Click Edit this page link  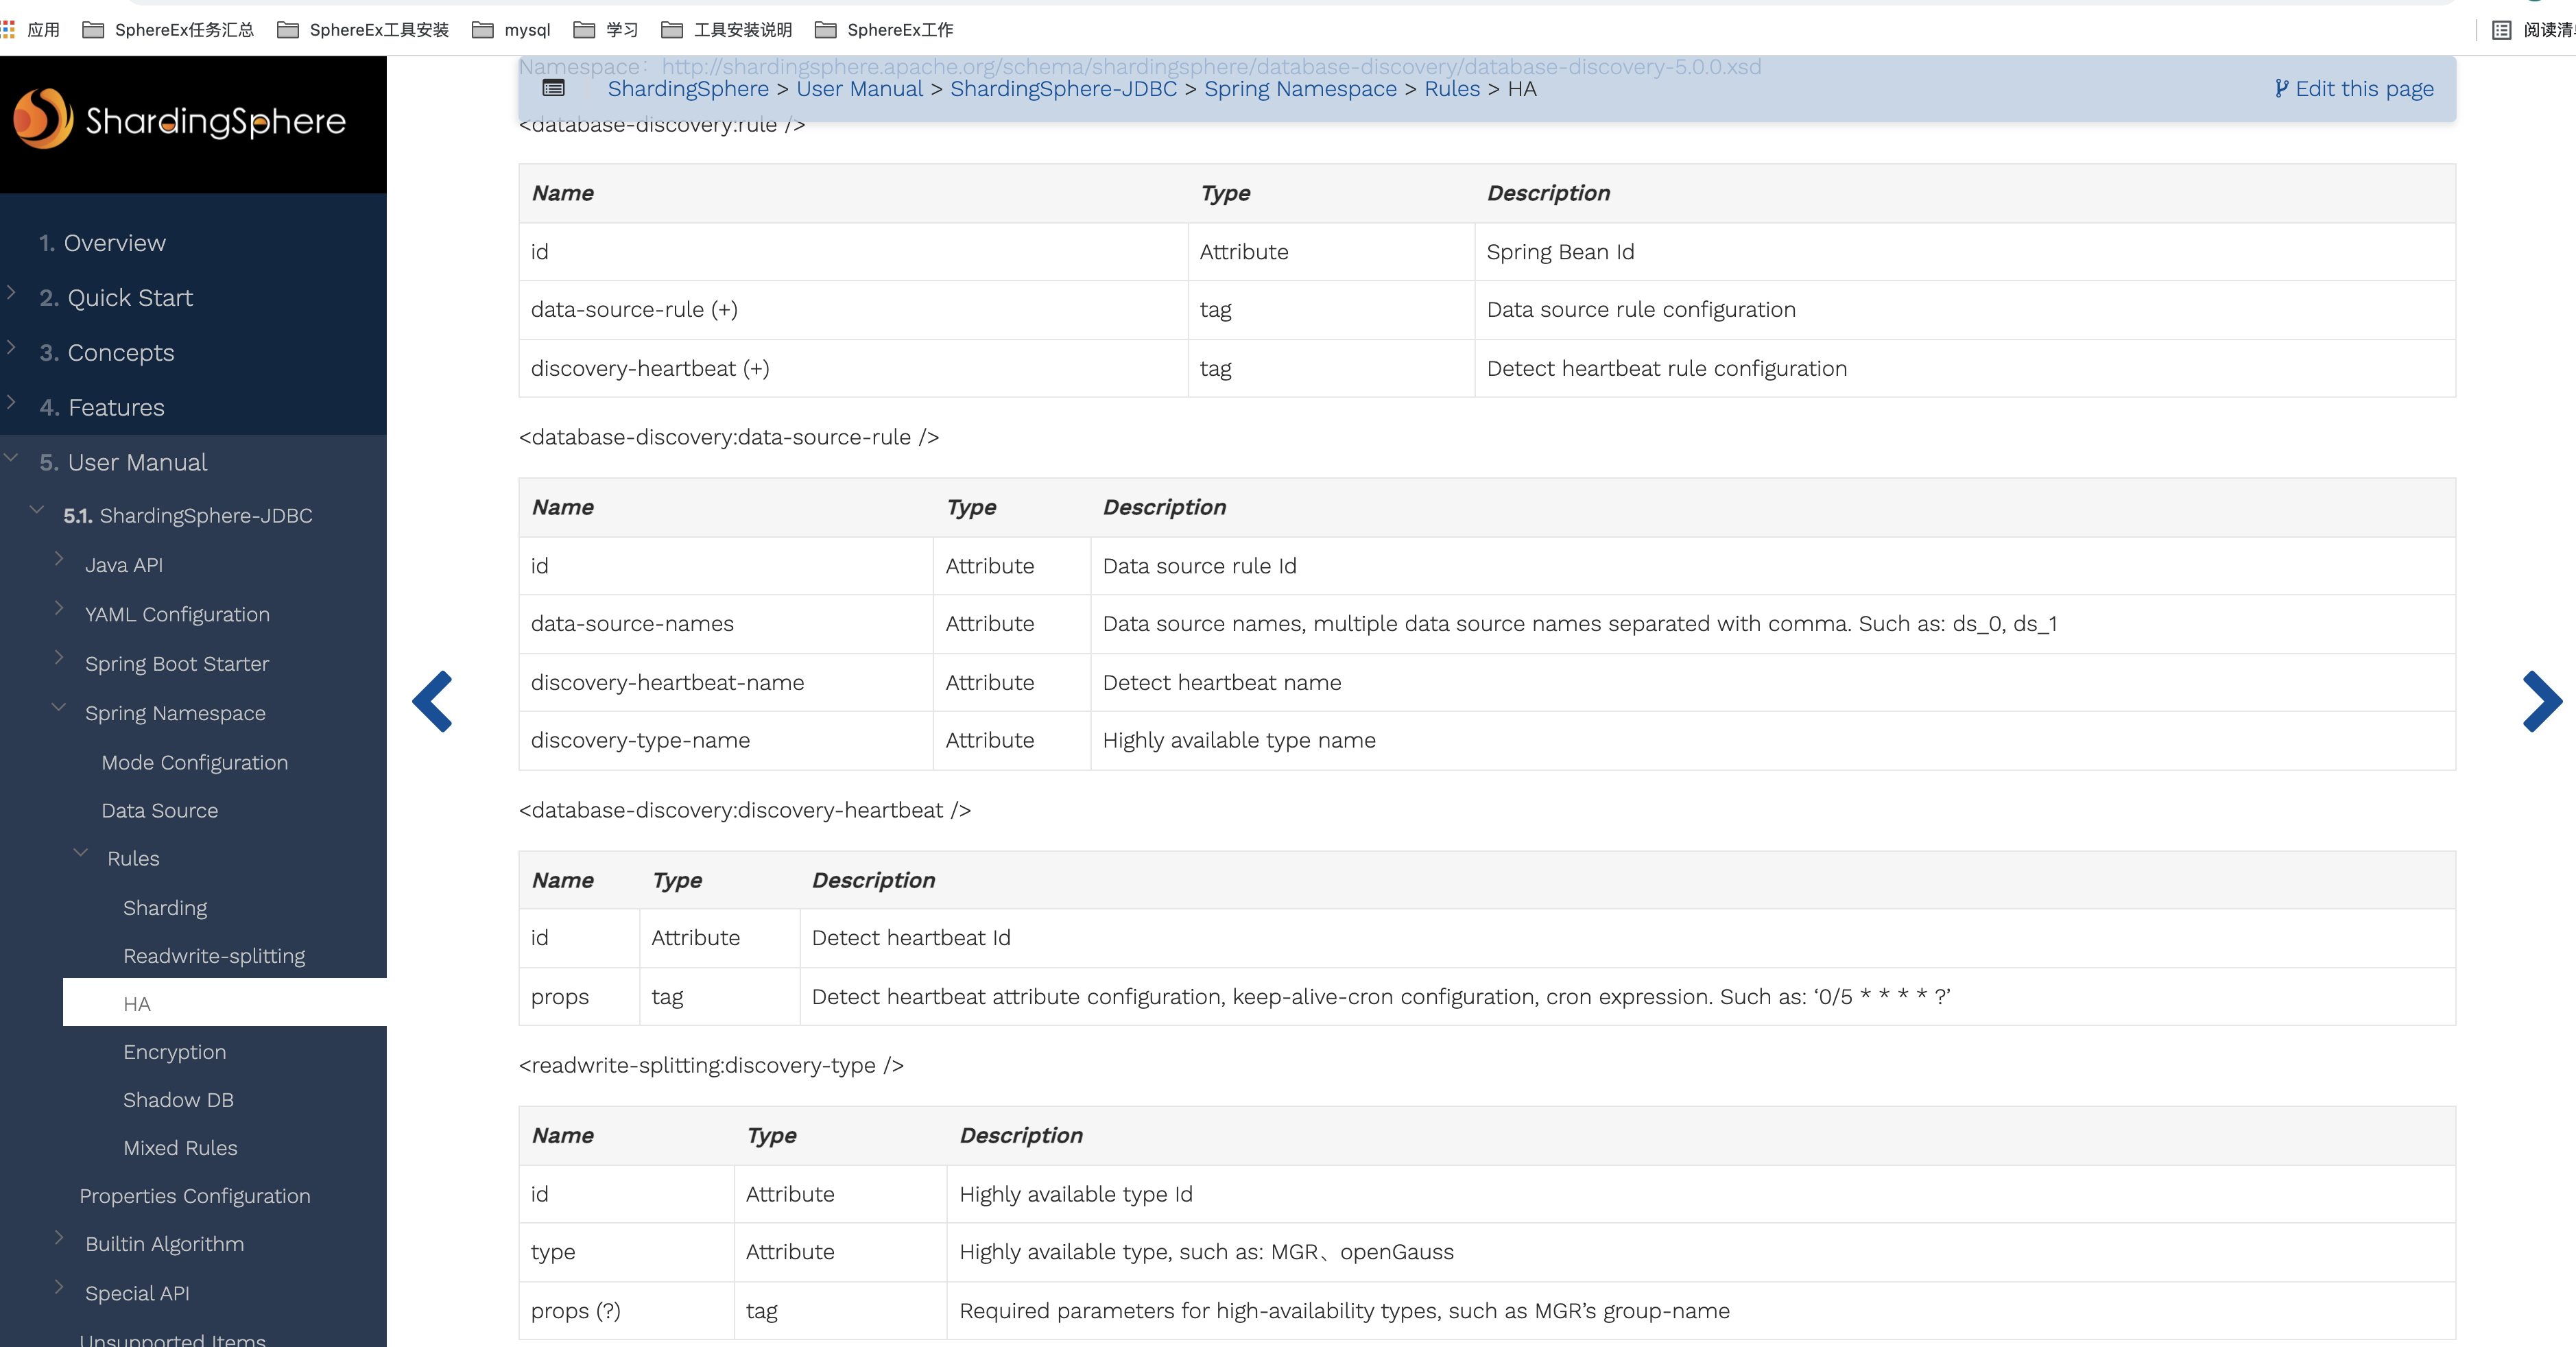(2354, 89)
